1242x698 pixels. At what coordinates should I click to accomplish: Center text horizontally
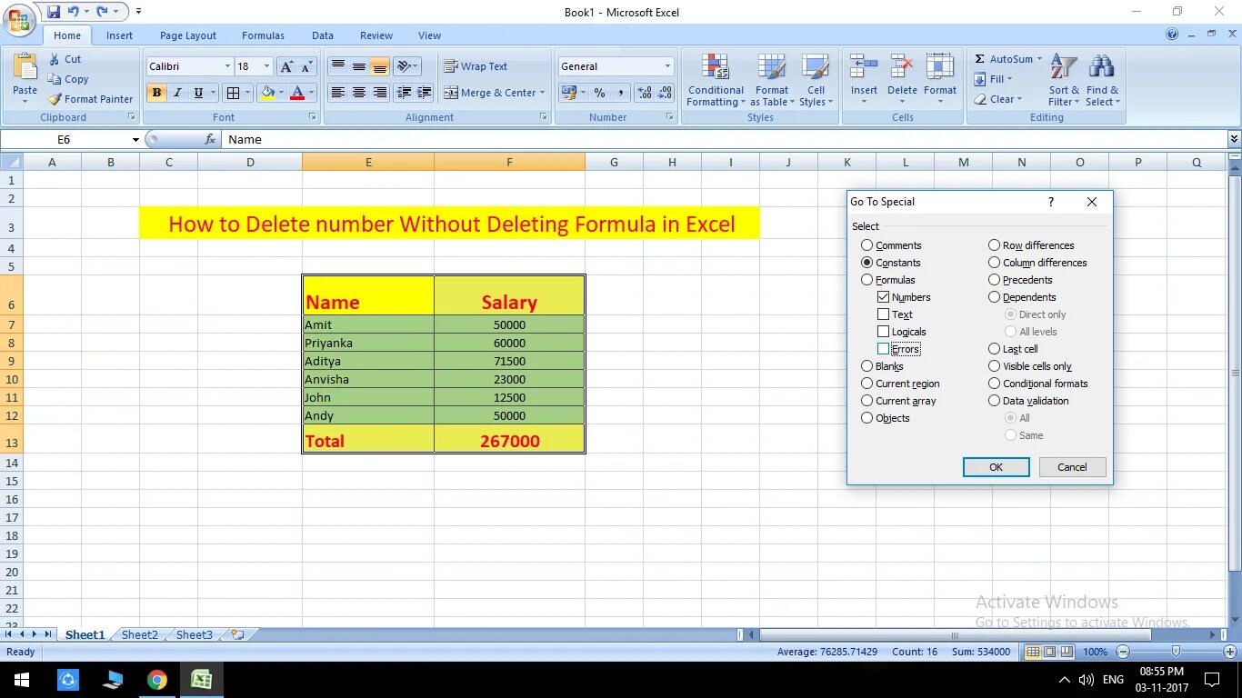point(359,93)
